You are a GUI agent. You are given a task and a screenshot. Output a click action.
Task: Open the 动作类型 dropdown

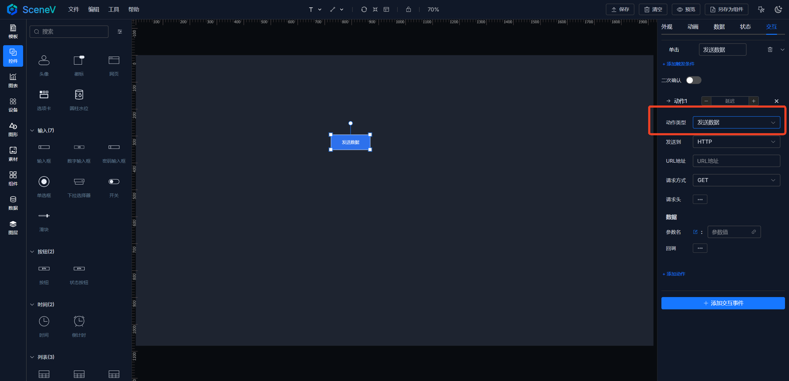point(736,122)
